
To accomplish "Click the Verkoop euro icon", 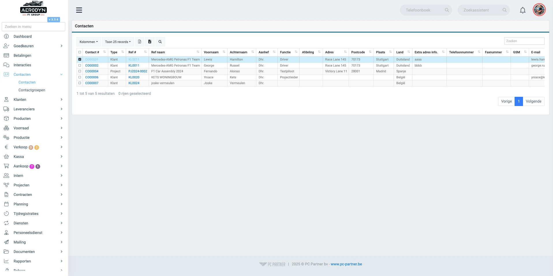I will coord(6,147).
